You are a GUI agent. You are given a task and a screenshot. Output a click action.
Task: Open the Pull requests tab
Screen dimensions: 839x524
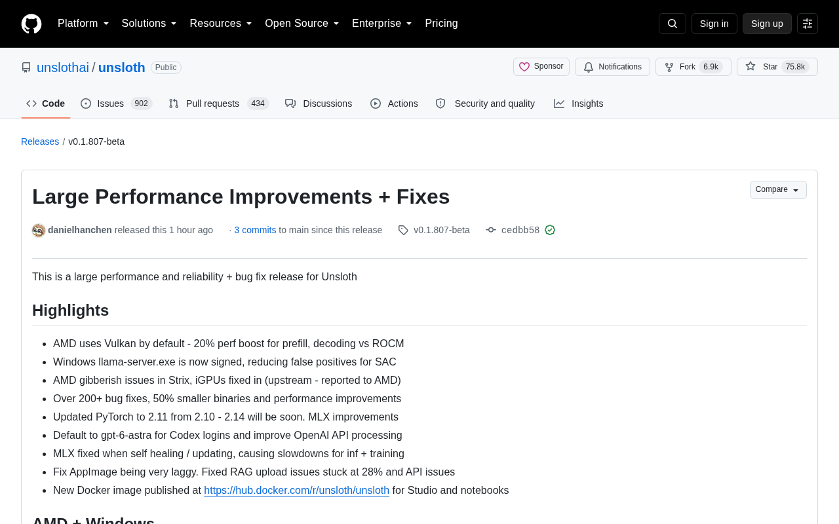pyautogui.click(x=218, y=103)
